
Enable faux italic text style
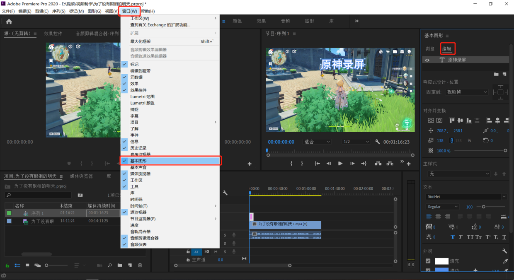coord(461,237)
